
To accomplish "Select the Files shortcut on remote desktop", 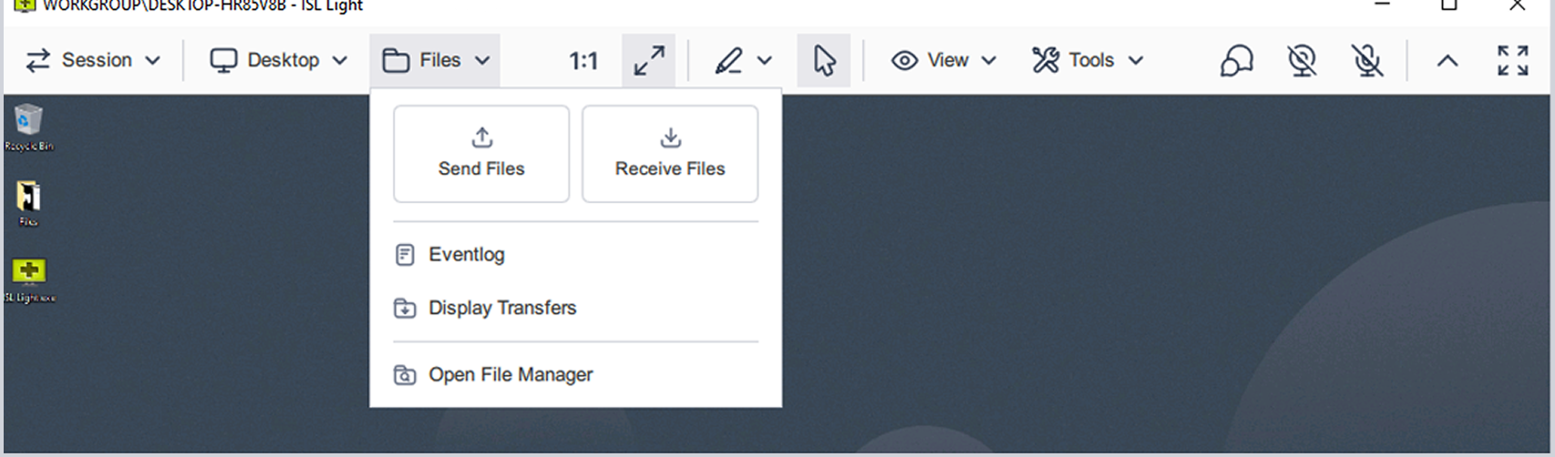I will (29, 203).
